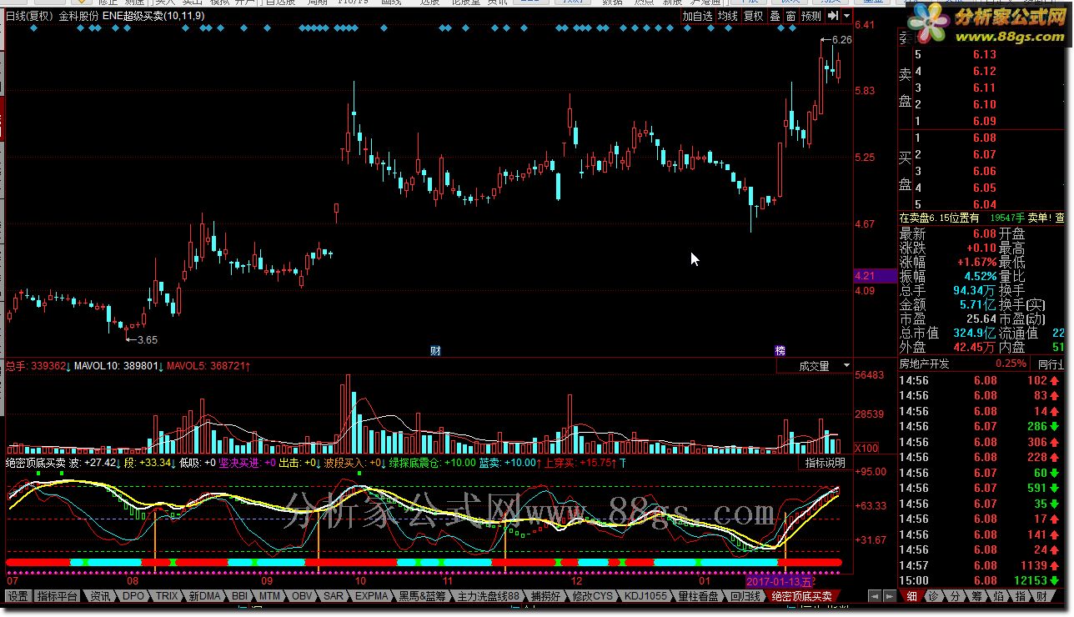Switch to the 筹 chip distribution tab
The width and height of the screenshot is (1074, 617).
coord(977,596)
